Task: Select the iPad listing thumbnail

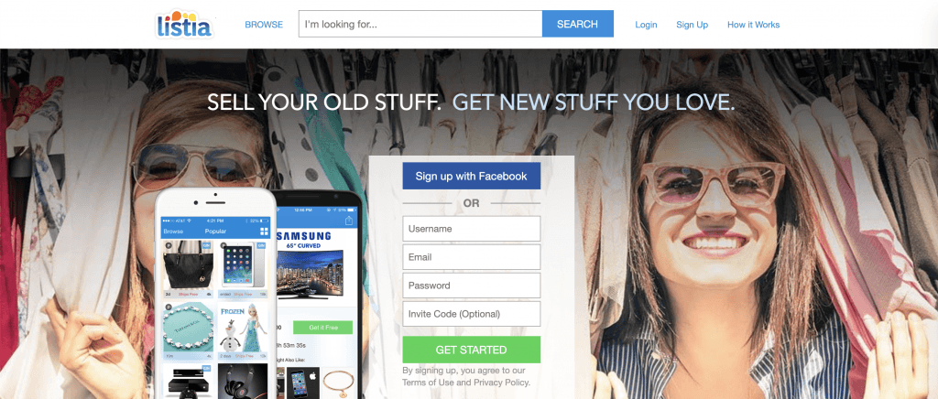Action: tap(242, 264)
